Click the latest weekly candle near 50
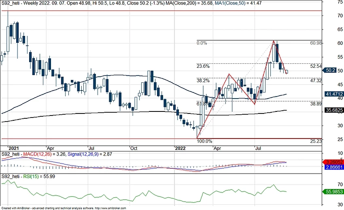 pos(287,72)
